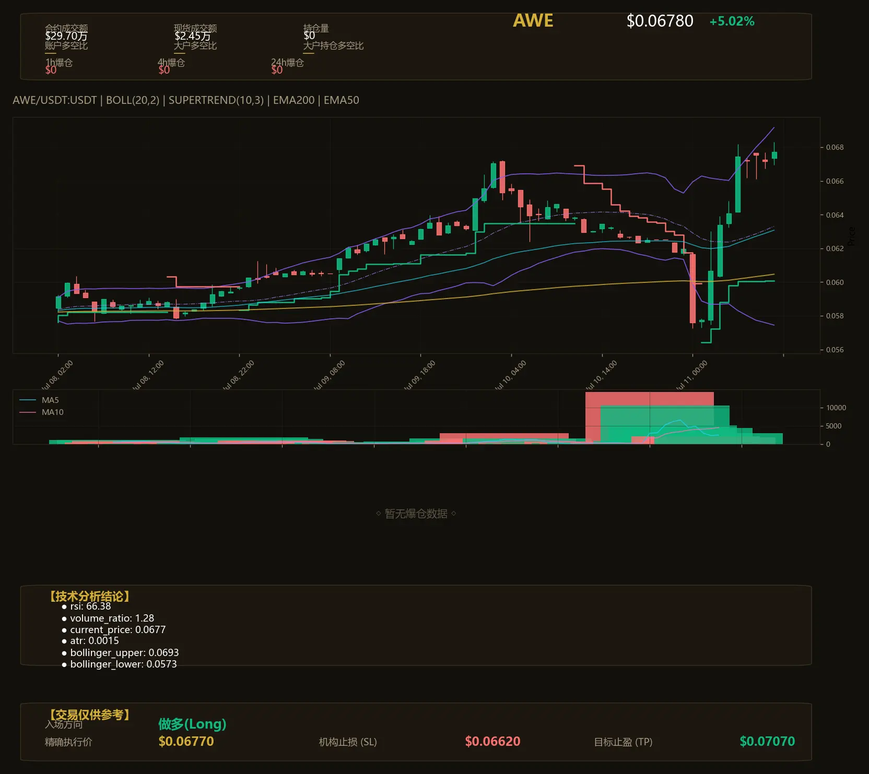Click the 24h爆仓 label
The width and height of the screenshot is (869, 774).
click(x=287, y=63)
